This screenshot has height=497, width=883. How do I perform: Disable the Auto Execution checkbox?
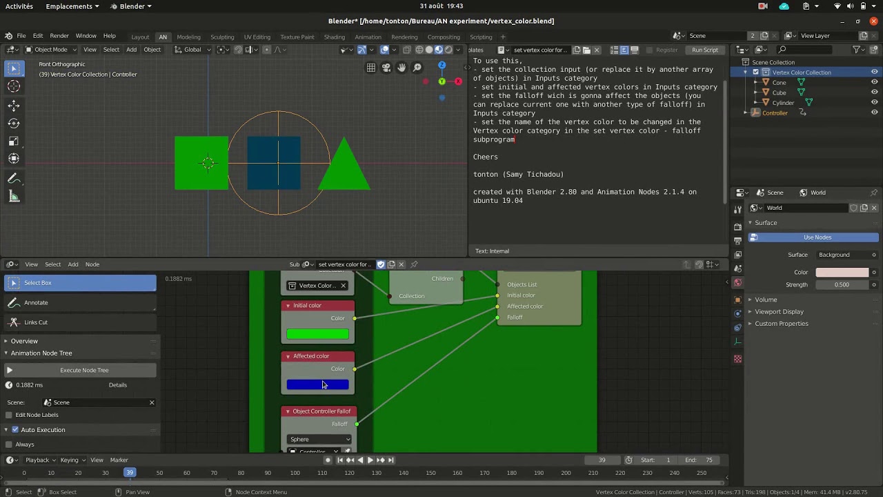[x=15, y=429]
